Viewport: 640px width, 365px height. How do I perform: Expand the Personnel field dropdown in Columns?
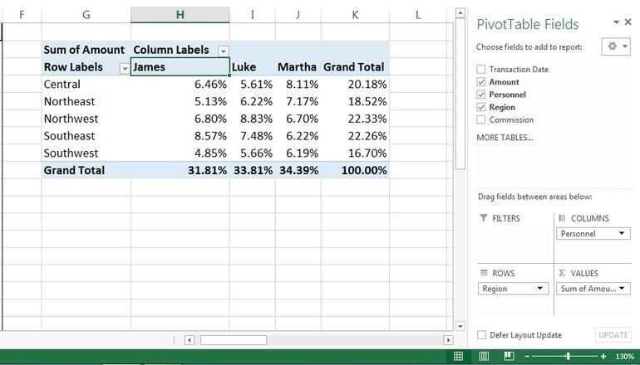coord(622,234)
